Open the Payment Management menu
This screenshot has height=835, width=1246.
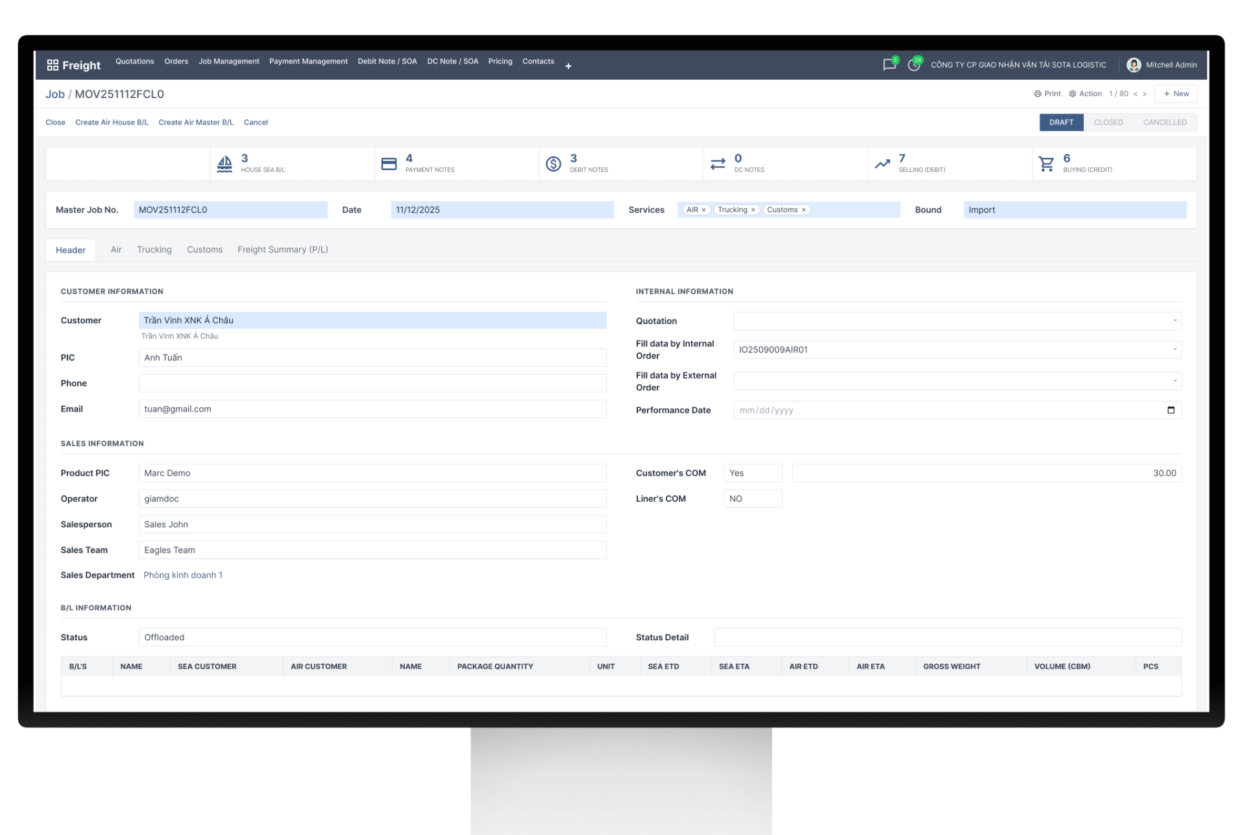pos(308,61)
